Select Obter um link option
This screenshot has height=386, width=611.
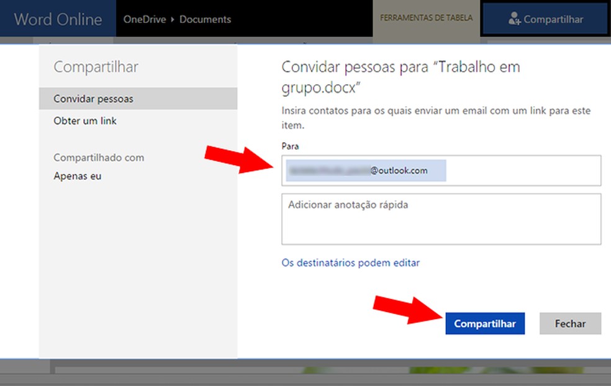(x=85, y=121)
